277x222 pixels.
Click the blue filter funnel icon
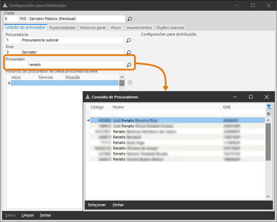269,107
